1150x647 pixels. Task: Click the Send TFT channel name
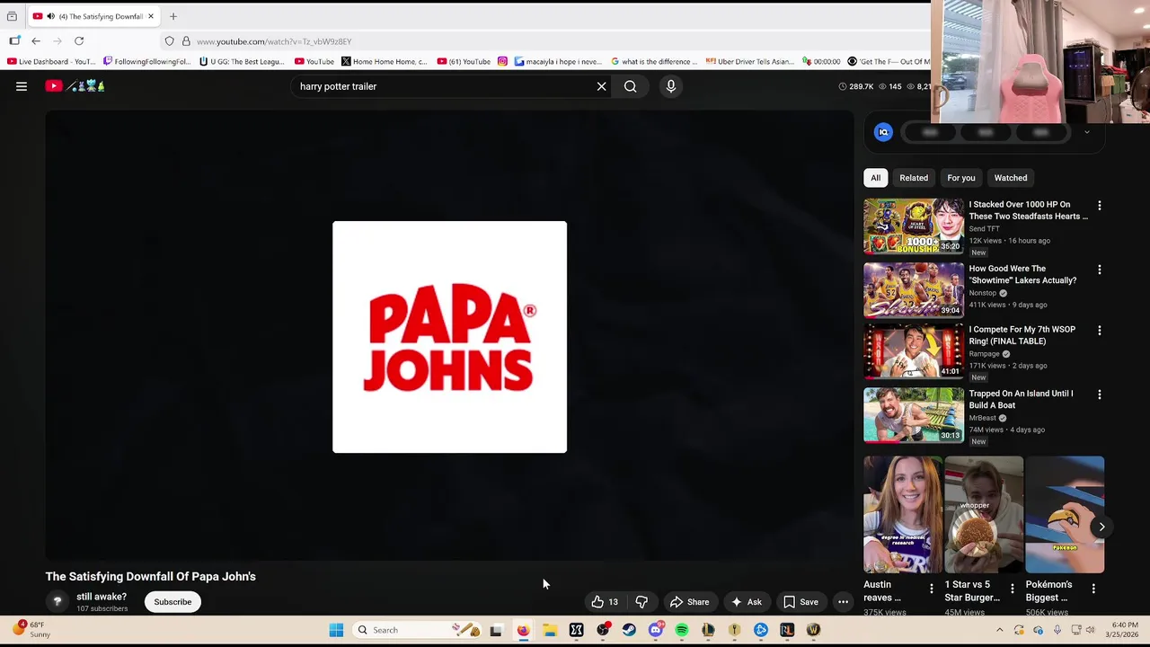[x=984, y=229]
